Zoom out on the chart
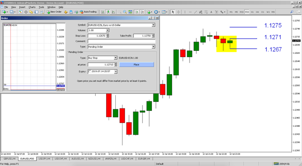302x166 pixels. 125,12
